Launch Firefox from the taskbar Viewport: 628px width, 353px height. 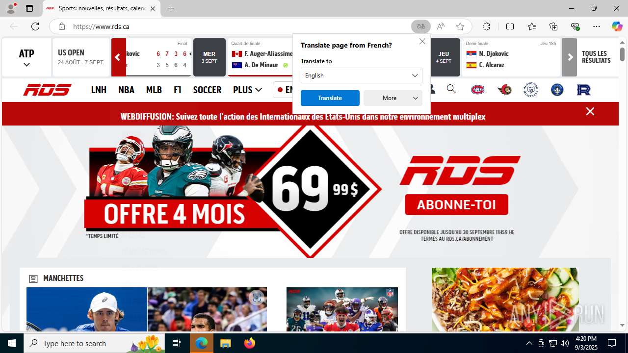(250, 343)
